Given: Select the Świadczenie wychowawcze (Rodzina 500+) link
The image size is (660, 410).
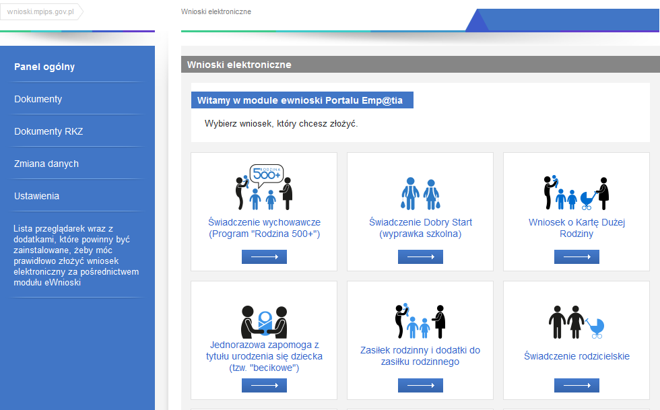Looking at the screenshot, I should coord(264,228).
